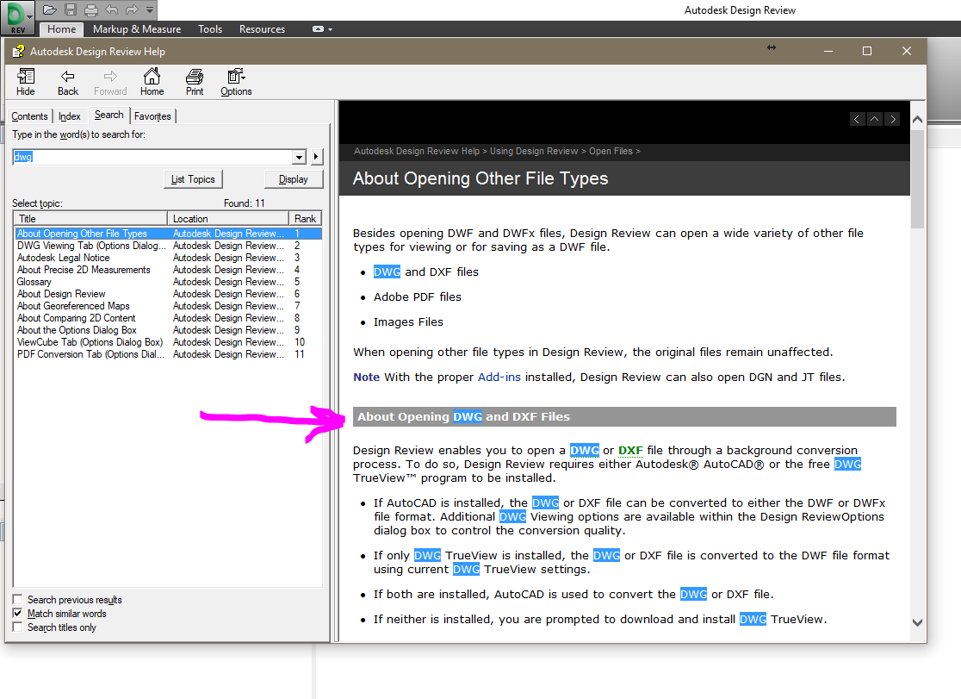Click the previous topic arrow in help header
This screenshot has height=699, width=961.
(x=857, y=119)
